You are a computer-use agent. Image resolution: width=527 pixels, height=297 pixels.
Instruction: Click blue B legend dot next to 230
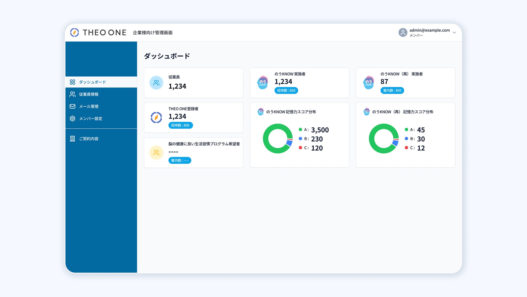tap(300, 139)
